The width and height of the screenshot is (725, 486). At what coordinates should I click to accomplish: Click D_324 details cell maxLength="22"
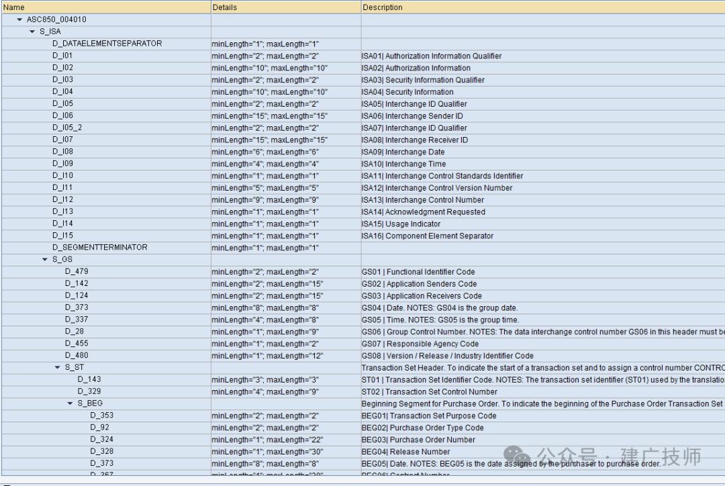pos(295,440)
